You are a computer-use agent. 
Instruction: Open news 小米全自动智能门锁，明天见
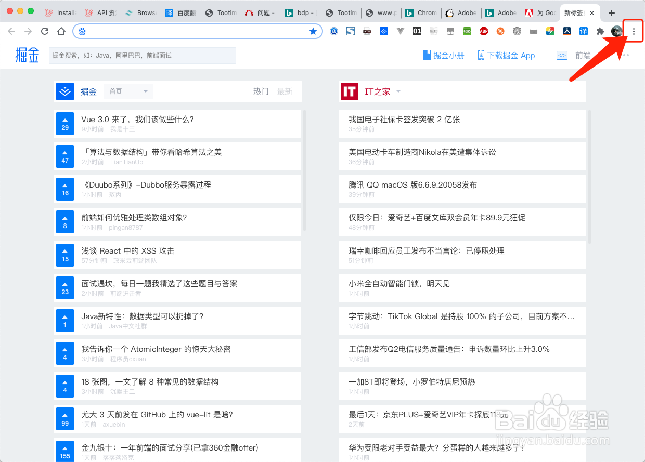(399, 284)
